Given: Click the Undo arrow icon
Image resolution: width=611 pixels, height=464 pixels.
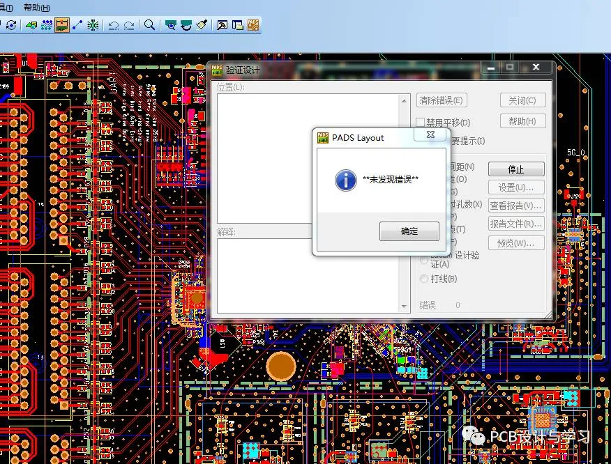Looking at the screenshot, I should [113, 25].
